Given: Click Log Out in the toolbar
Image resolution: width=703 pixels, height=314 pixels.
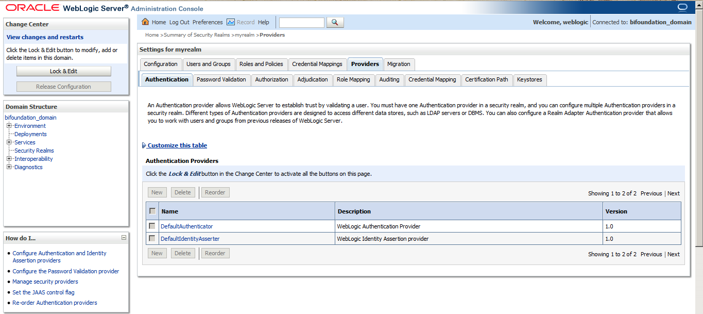Looking at the screenshot, I should pos(179,22).
